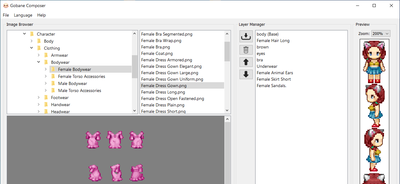Screen dimensions: 400x184
Task: Click the Bodywear folder icon
Action: coord(46,62)
